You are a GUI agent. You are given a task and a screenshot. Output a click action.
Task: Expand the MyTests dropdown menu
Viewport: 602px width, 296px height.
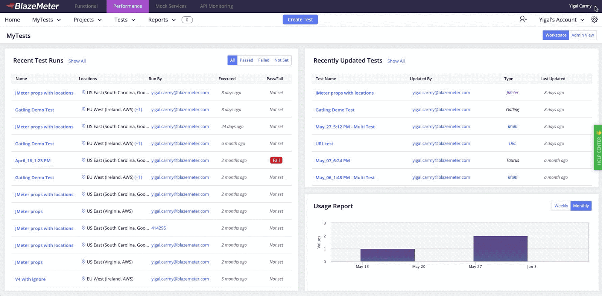coord(46,20)
